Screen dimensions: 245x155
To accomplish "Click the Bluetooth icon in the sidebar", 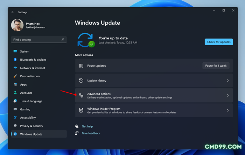I will 15,60.
